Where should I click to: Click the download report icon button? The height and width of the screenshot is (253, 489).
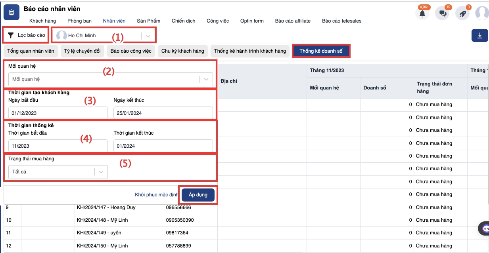479,36
